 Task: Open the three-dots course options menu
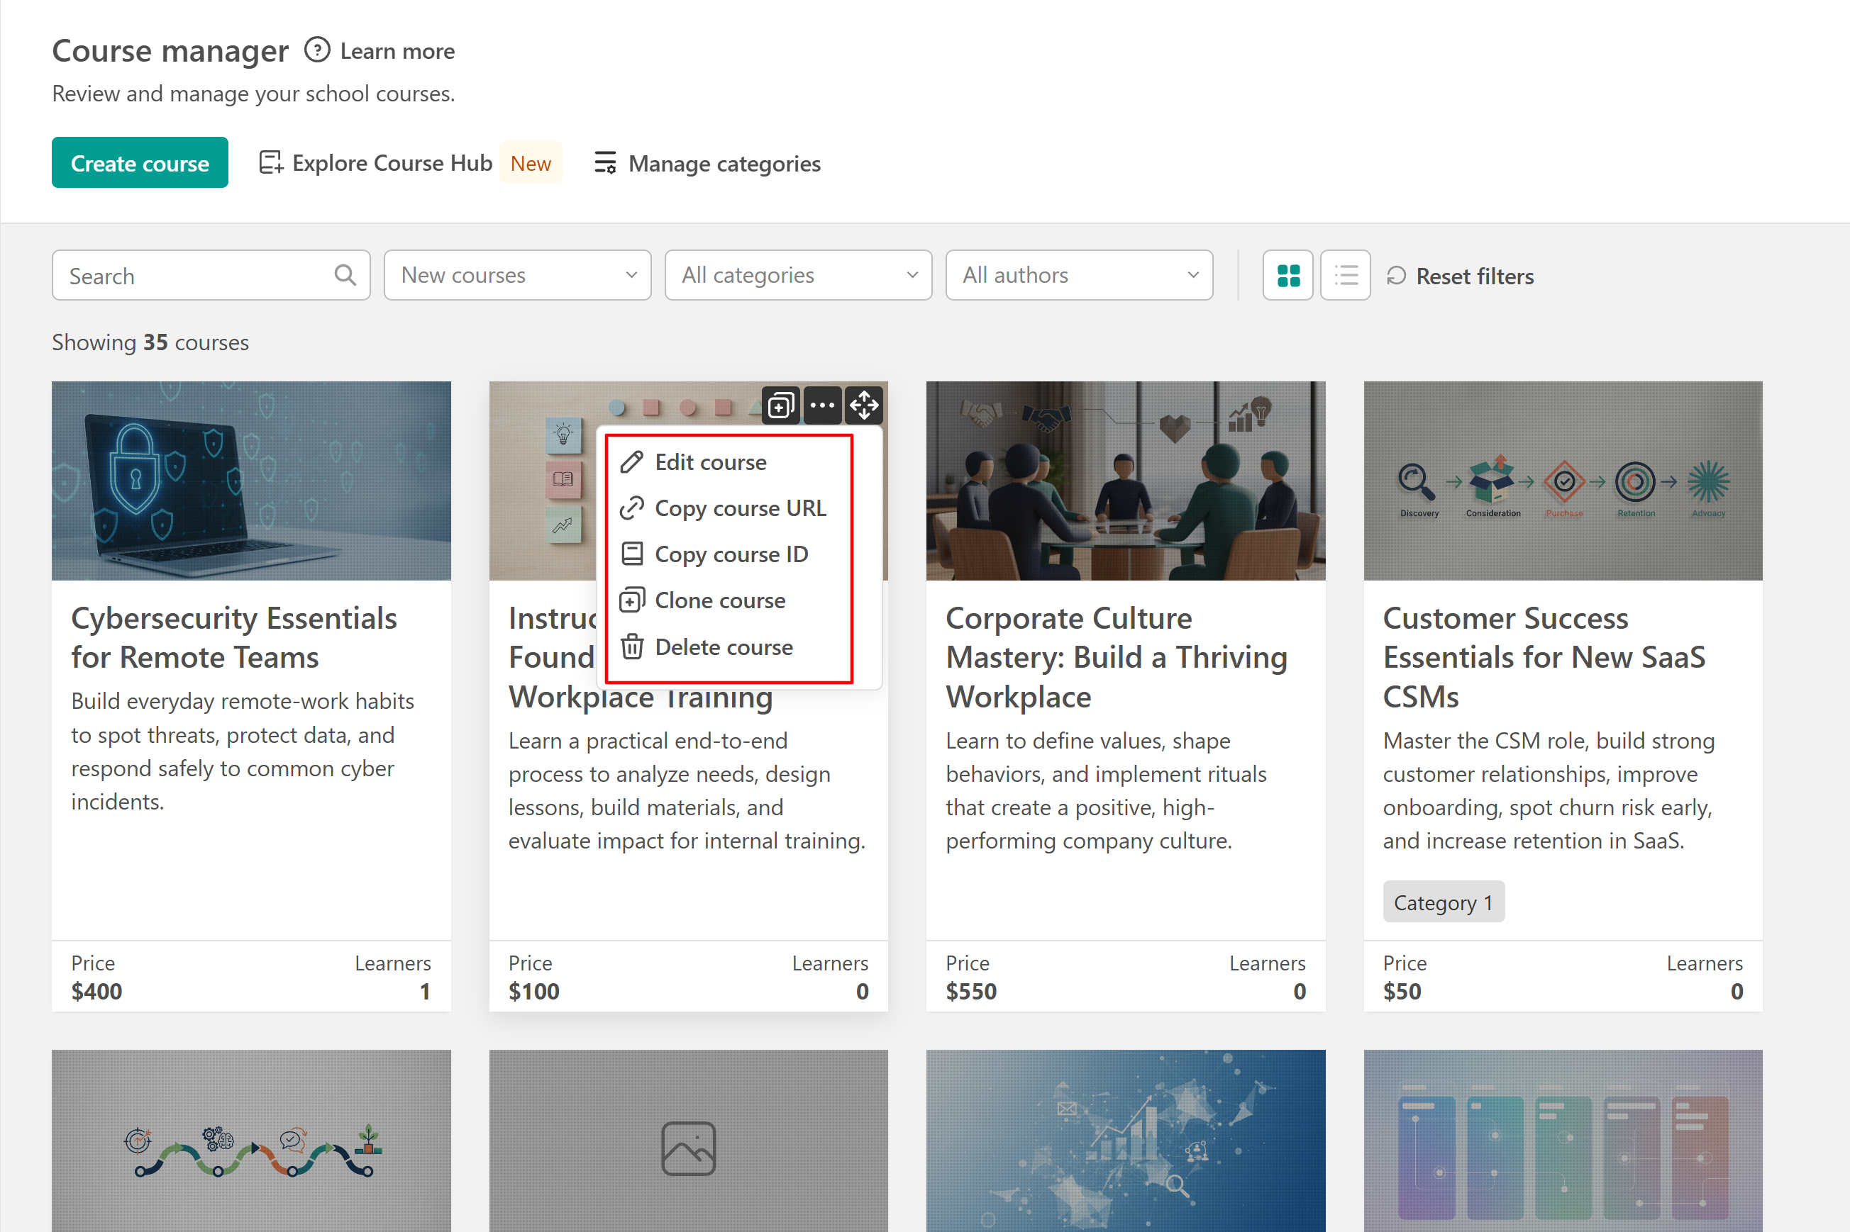click(822, 405)
